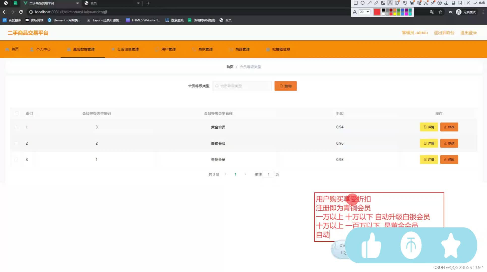Pick the purple color swatch

406,10
